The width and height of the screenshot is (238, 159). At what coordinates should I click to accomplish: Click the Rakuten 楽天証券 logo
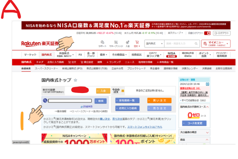click(x=40, y=43)
